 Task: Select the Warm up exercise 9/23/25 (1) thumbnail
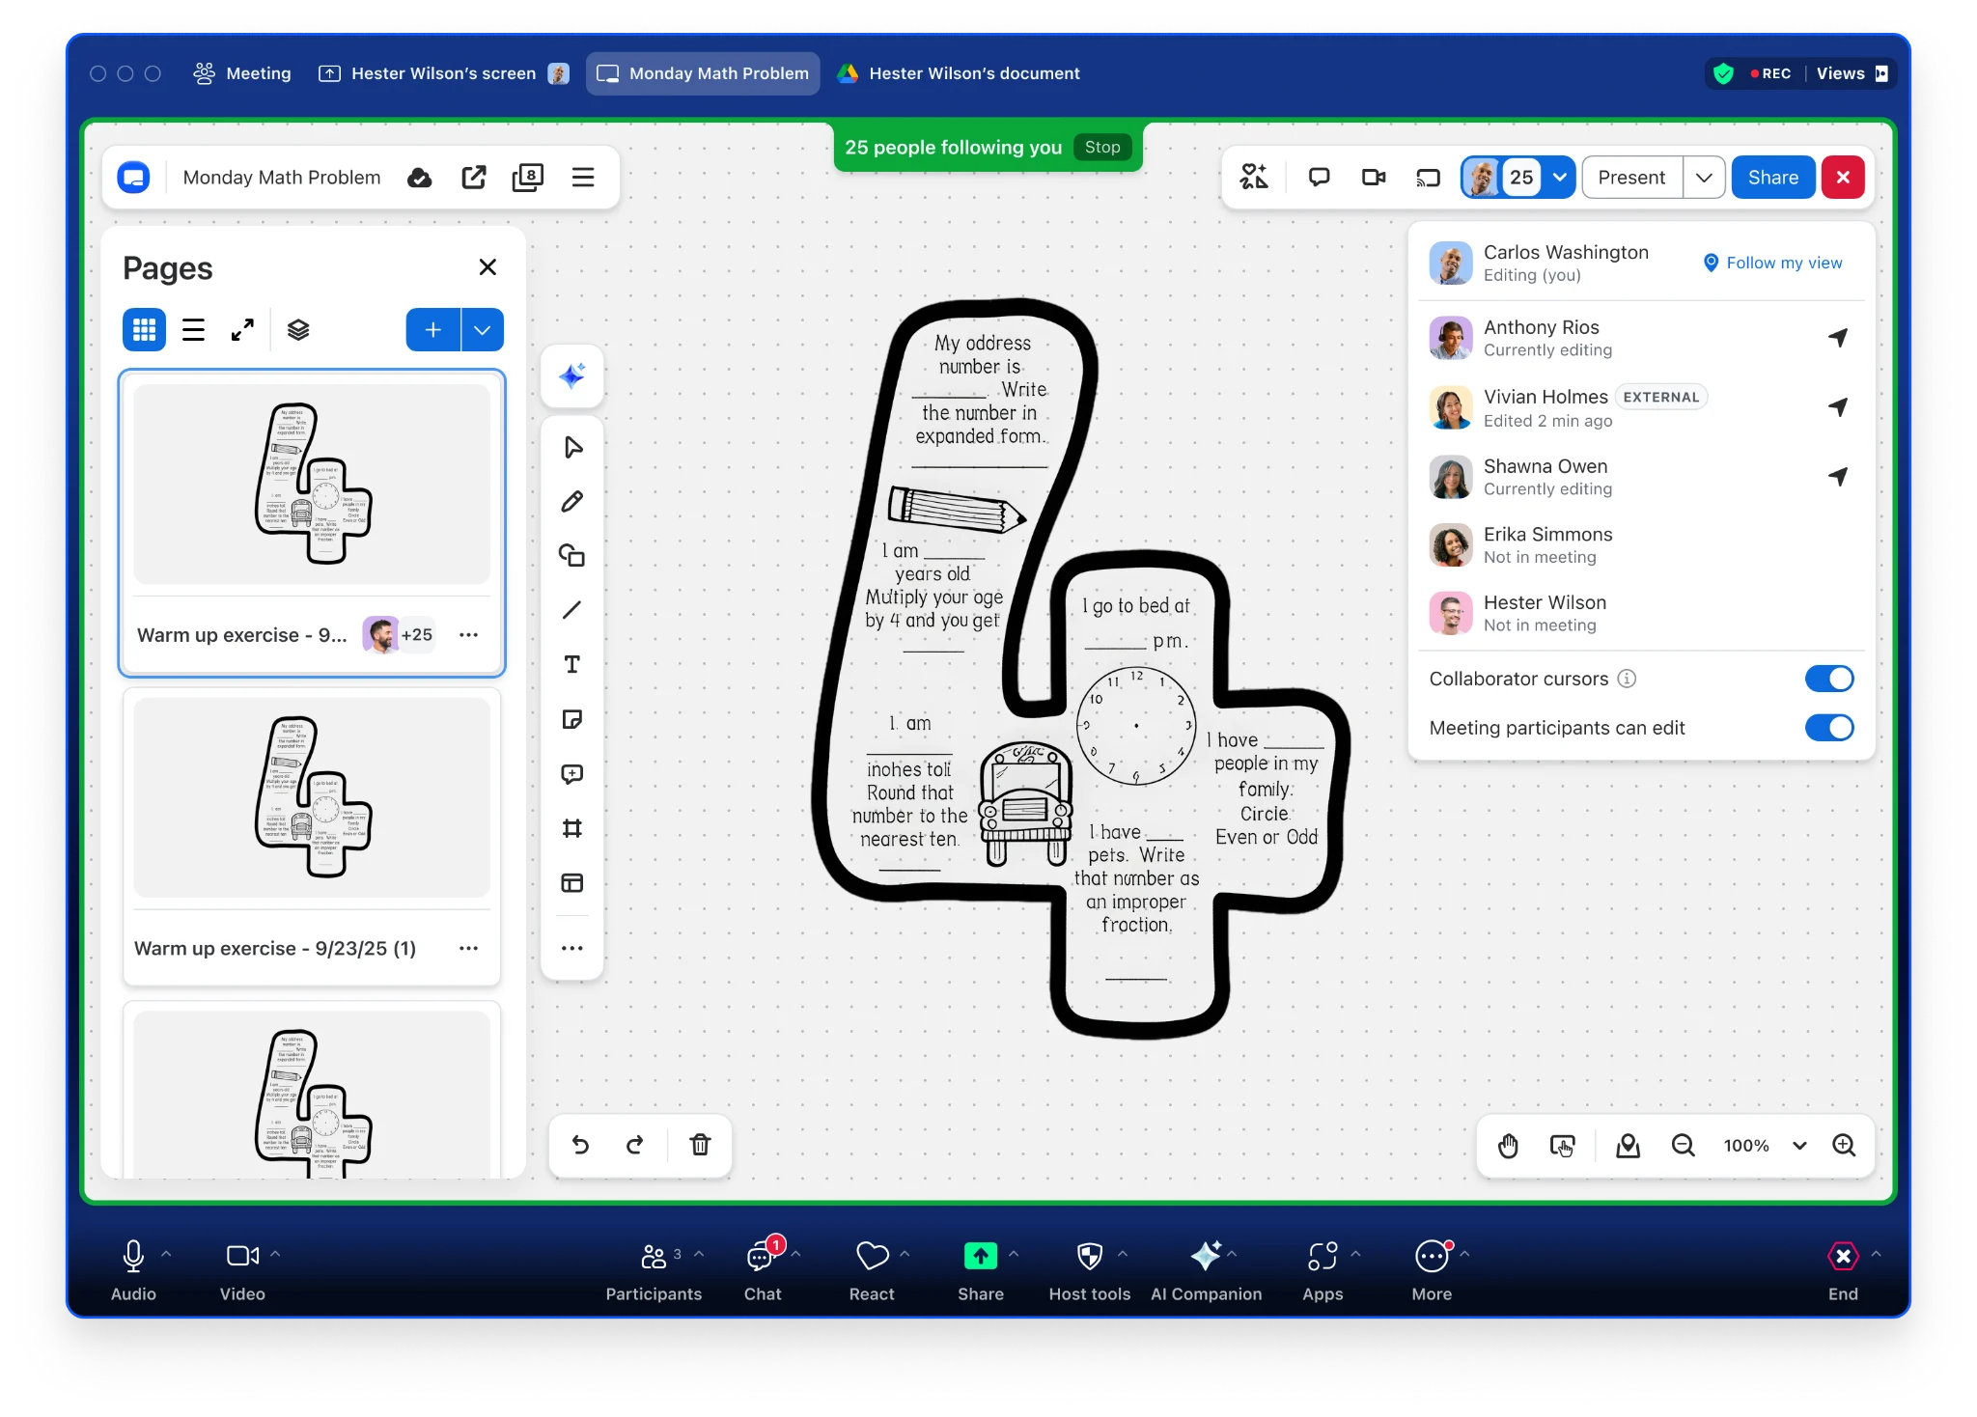click(311, 798)
